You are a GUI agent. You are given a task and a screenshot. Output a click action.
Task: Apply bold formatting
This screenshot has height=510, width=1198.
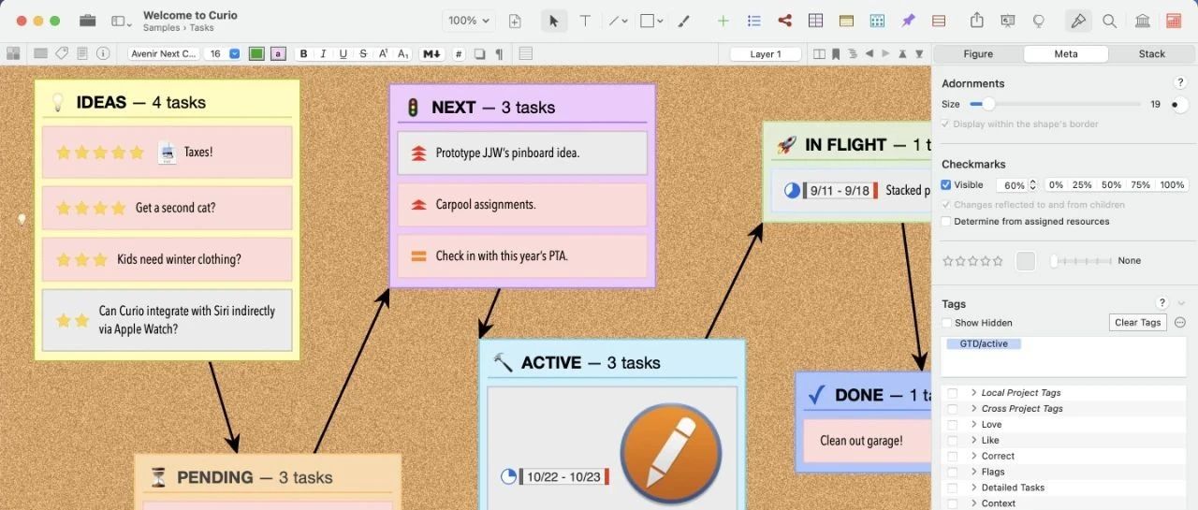pyautogui.click(x=303, y=54)
